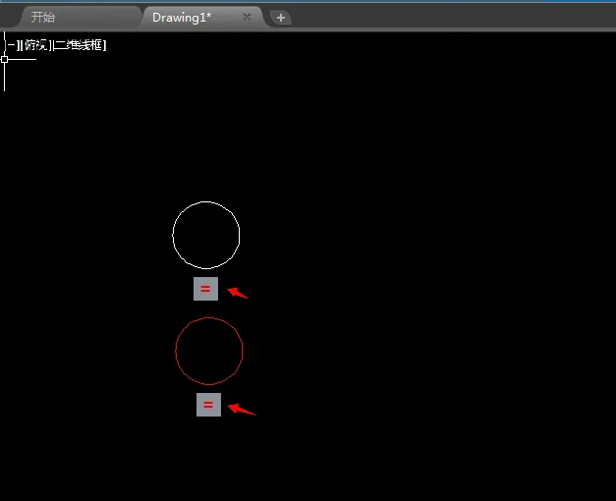Open the 二维线框 visual style menu
The width and height of the screenshot is (616, 501).
click(x=80, y=45)
